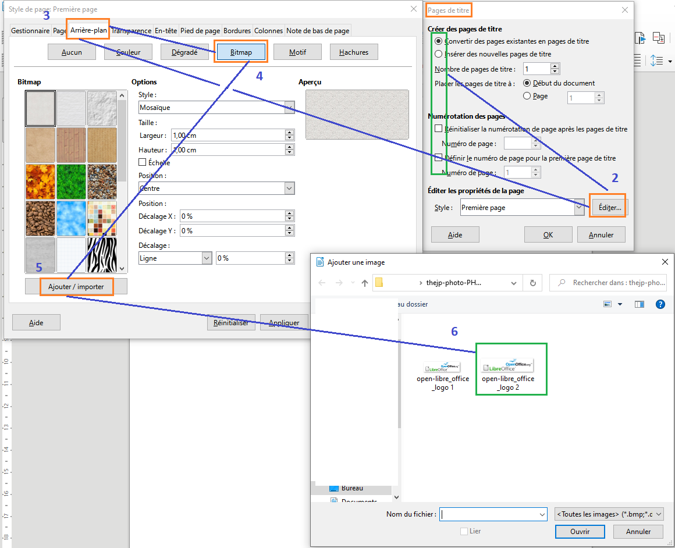This screenshot has height=548, width=675.
Task: Expand the Première page style dropdown
Action: [579, 207]
